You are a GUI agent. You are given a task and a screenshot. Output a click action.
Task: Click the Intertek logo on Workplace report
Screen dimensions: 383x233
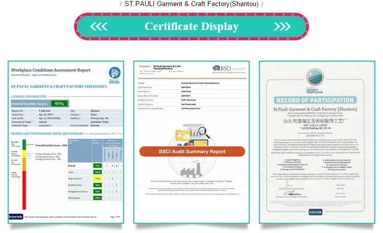coord(16,216)
